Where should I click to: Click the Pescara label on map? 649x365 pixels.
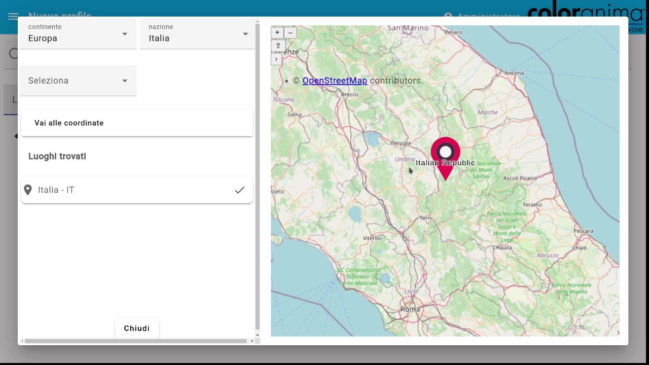[x=583, y=231]
